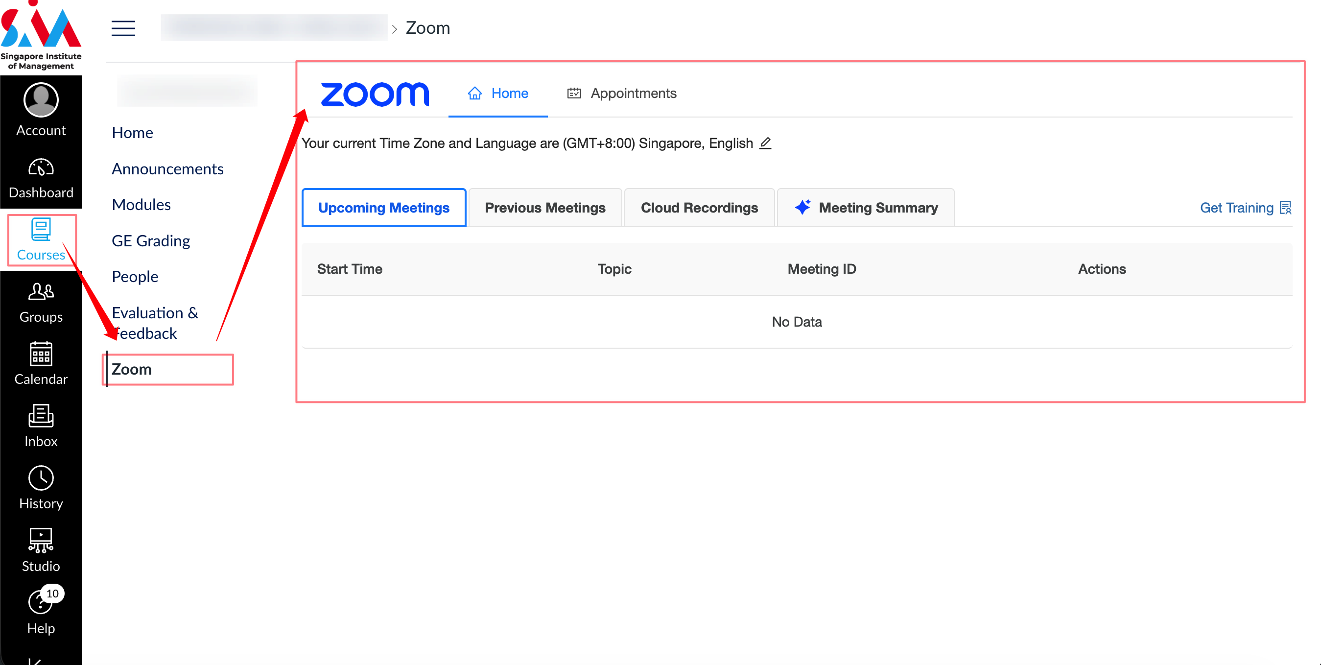The image size is (1321, 665).
Task: Open the Appointments section in Zoom
Action: click(622, 94)
